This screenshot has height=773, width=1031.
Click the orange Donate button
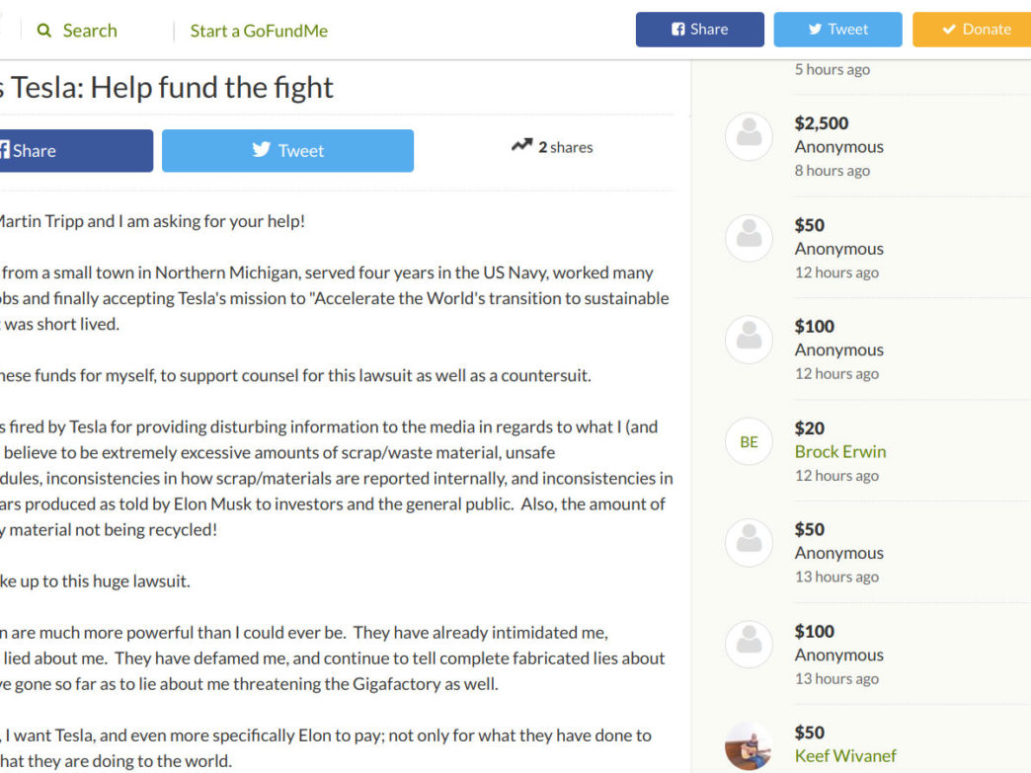972,30
